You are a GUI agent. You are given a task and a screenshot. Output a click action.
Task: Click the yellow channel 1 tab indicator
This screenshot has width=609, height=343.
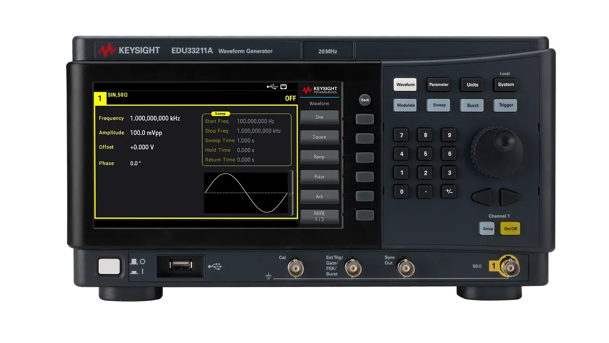point(100,98)
